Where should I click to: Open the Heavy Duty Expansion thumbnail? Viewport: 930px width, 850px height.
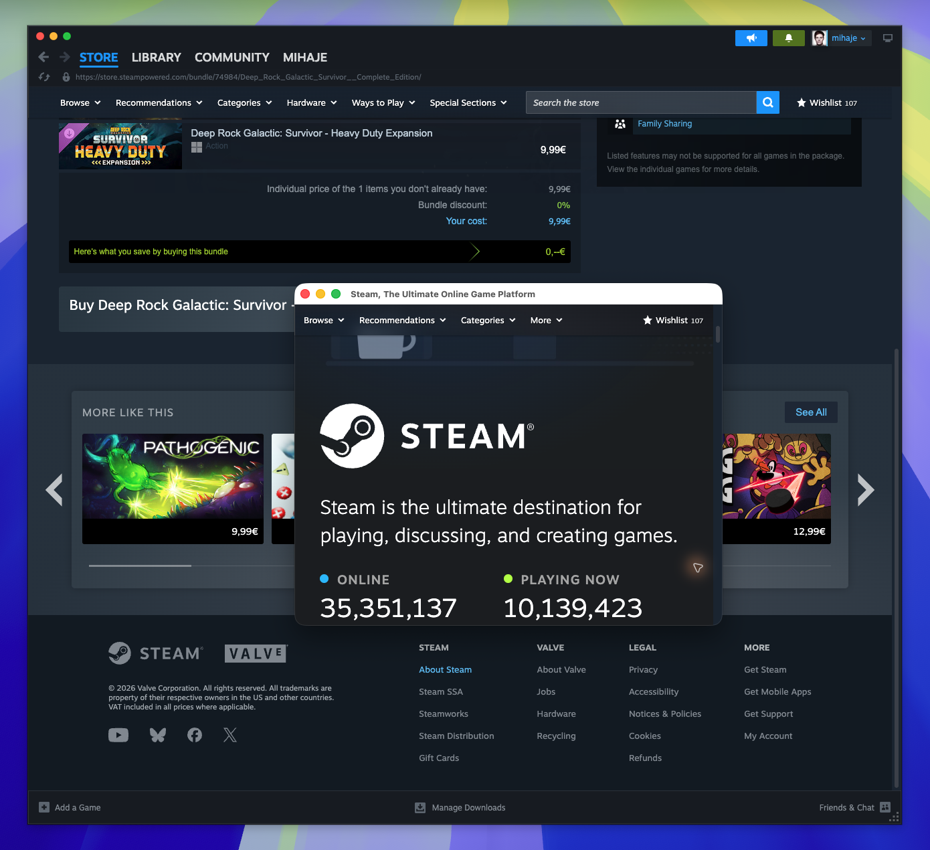pyautogui.click(x=120, y=146)
